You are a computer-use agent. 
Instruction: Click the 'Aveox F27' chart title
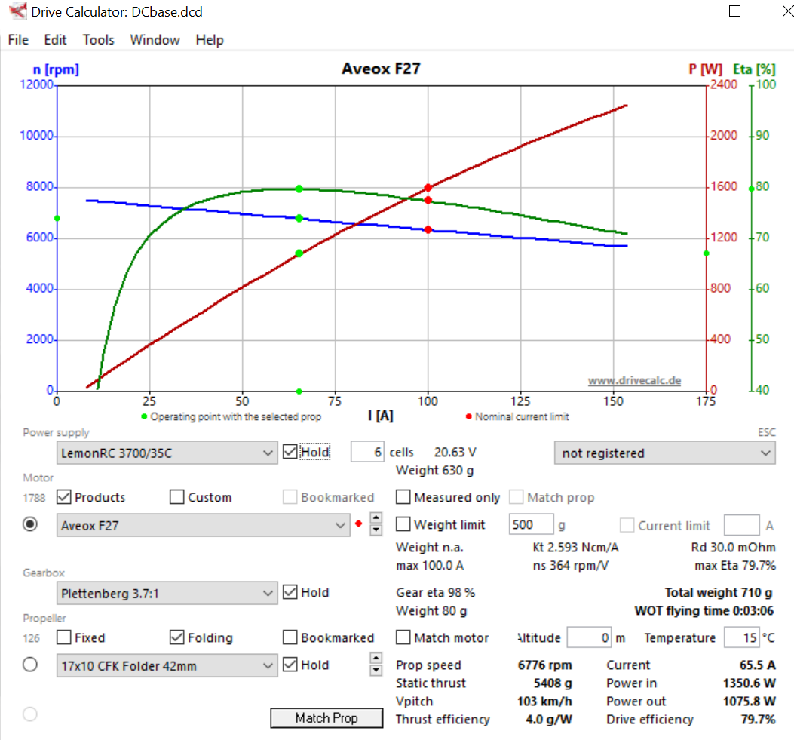point(381,69)
